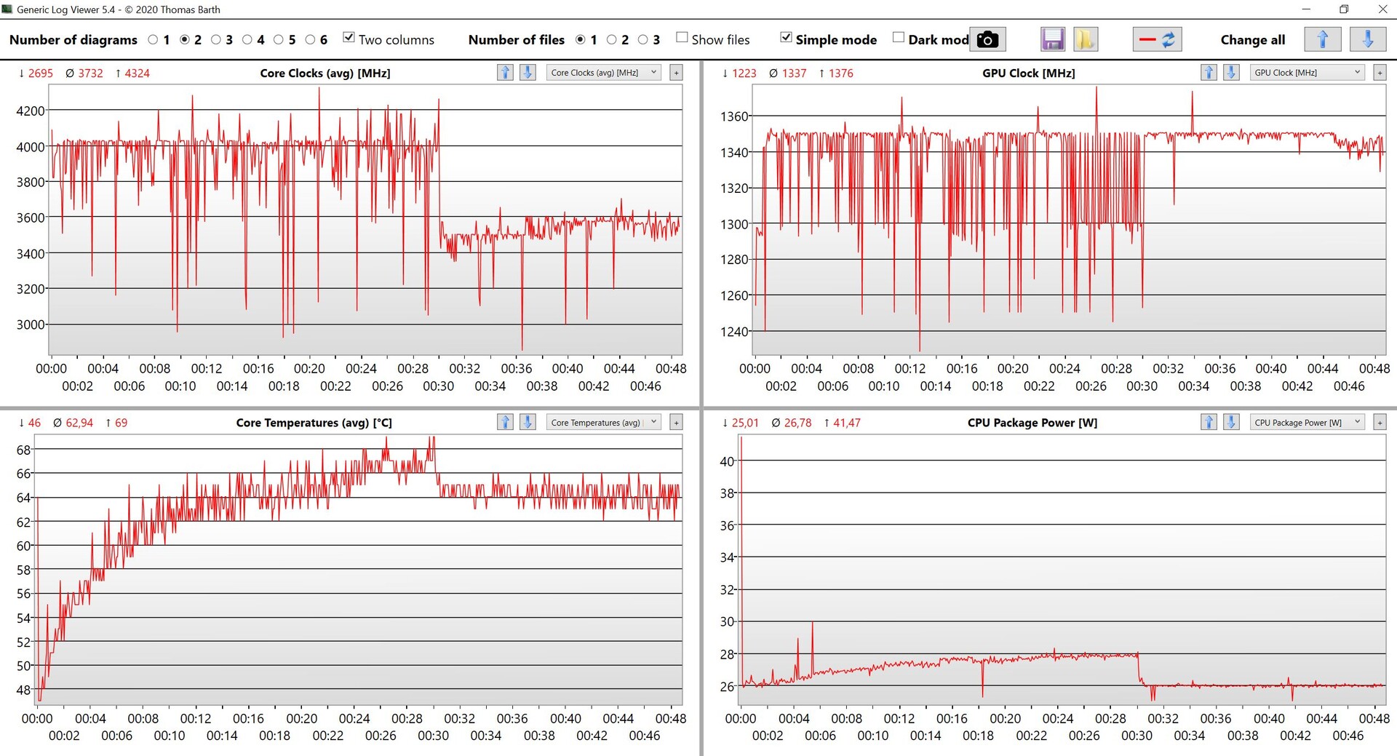Click the Core Temperatures average value 62,94

pyautogui.click(x=79, y=423)
